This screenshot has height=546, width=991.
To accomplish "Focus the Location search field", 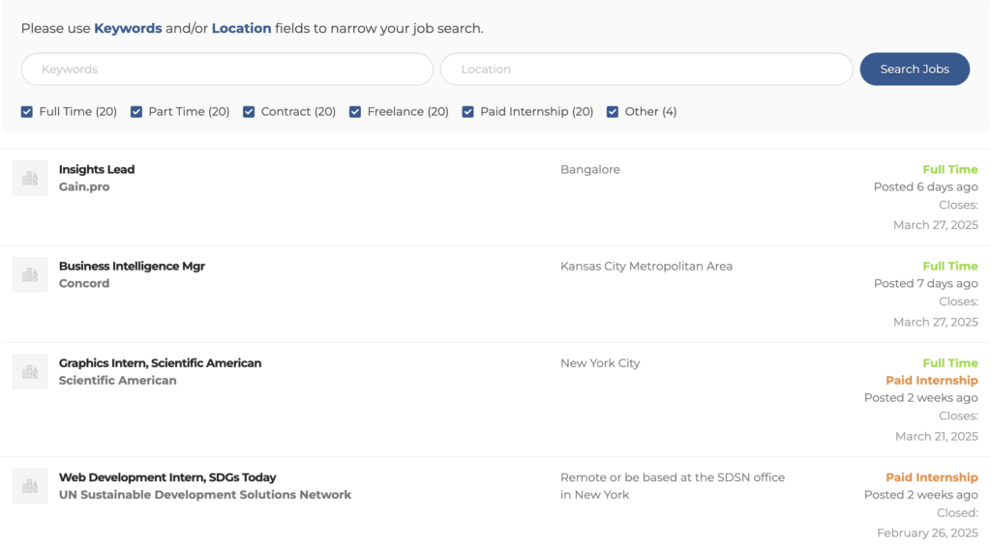I will [x=646, y=70].
